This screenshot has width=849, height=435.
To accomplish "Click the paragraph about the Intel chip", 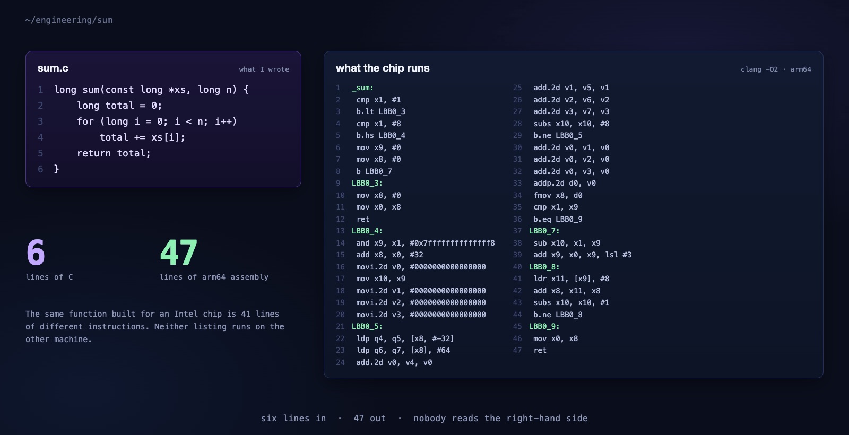I will tap(155, 327).
